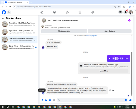React to Cita's message with emoji icon
This screenshot has width=136, height=109.
tap(110, 90)
